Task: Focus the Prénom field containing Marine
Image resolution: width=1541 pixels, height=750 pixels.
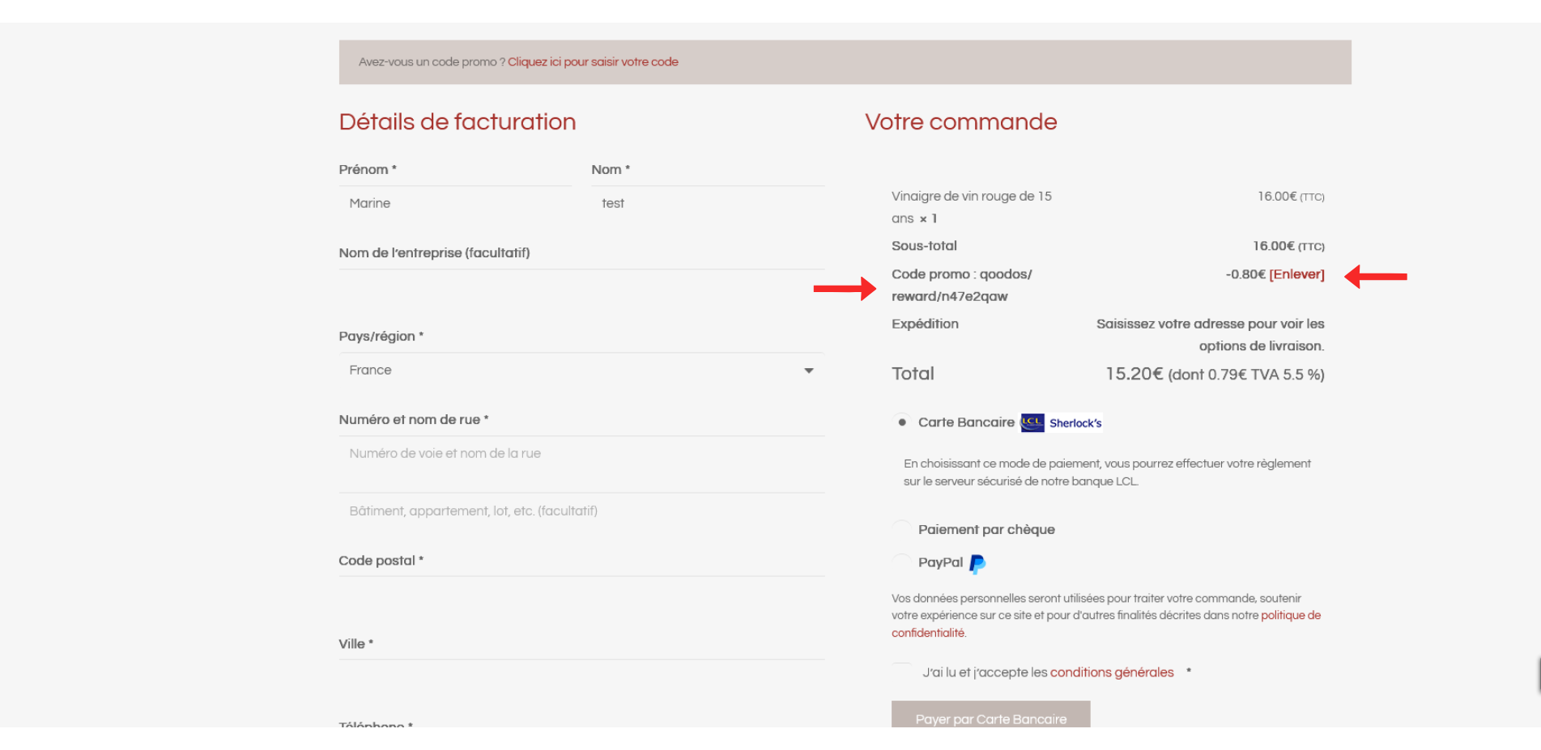Action: pyautogui.click(x=455, y=204)
